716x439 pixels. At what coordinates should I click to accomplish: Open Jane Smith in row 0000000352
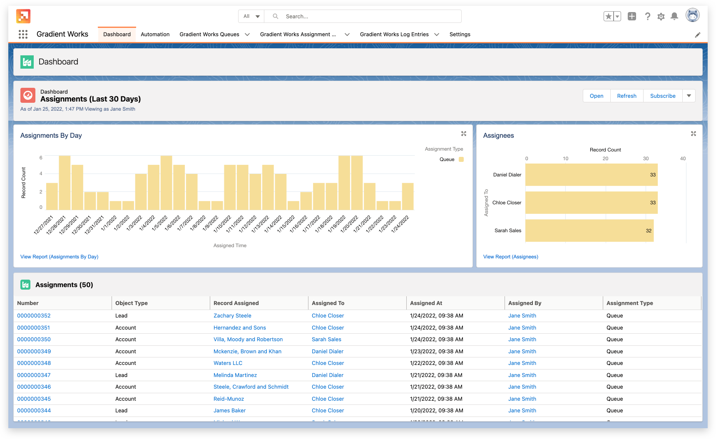tap(522, 316)
